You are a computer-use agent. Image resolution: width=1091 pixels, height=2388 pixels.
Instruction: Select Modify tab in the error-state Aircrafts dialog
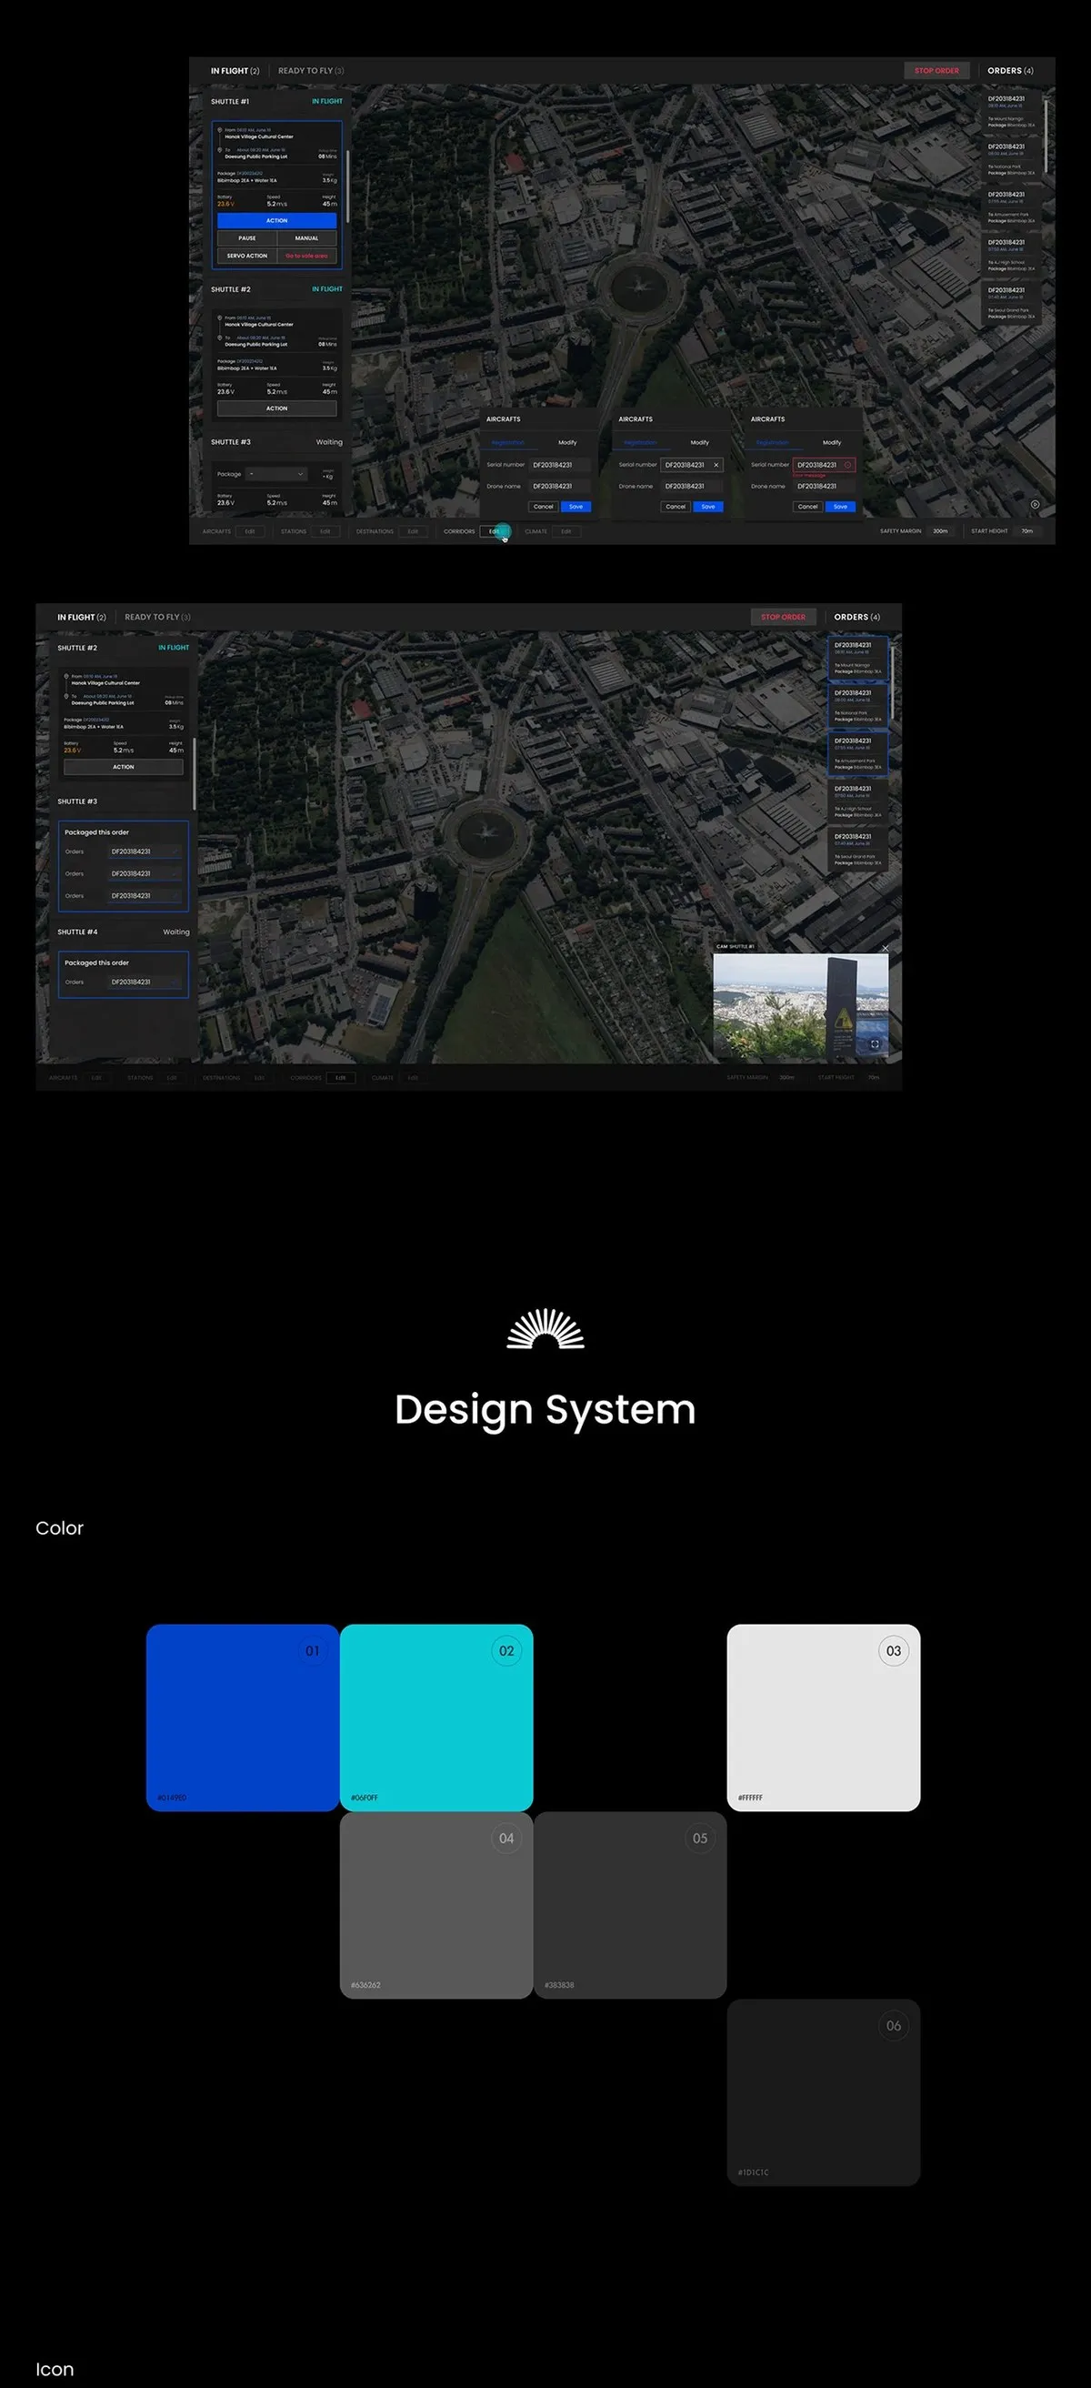click(832, 443)
